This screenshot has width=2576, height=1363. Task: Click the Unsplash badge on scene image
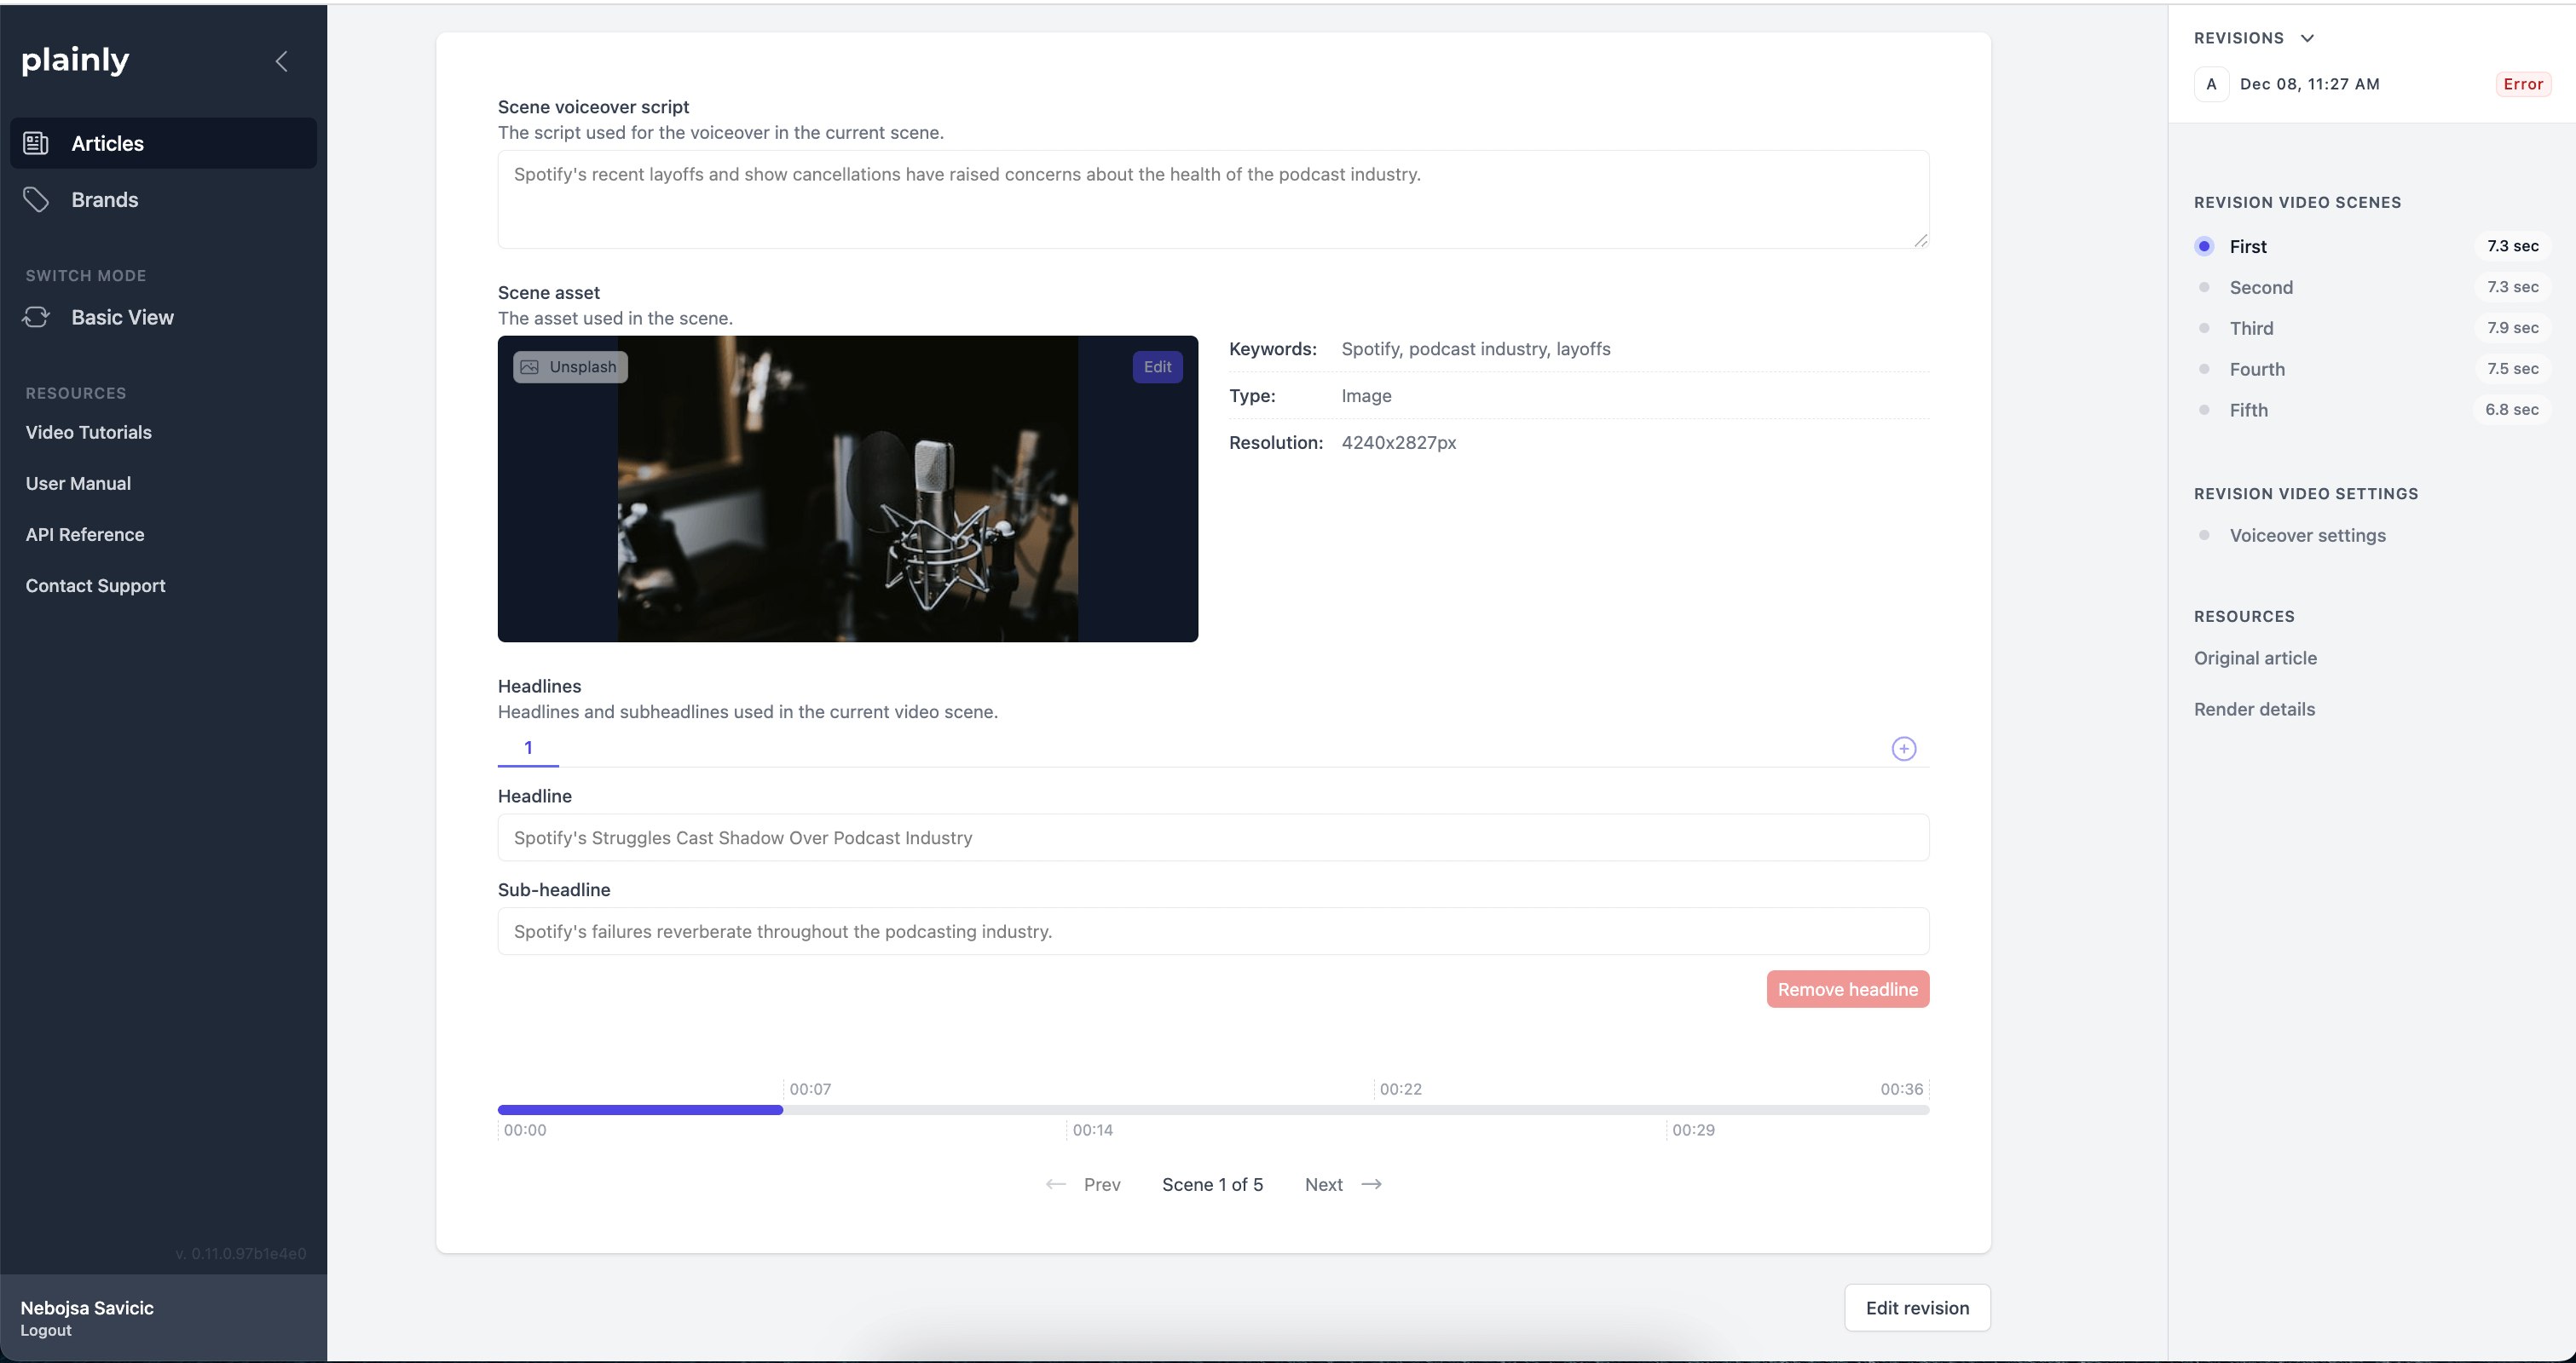click(x=569, y=365)
